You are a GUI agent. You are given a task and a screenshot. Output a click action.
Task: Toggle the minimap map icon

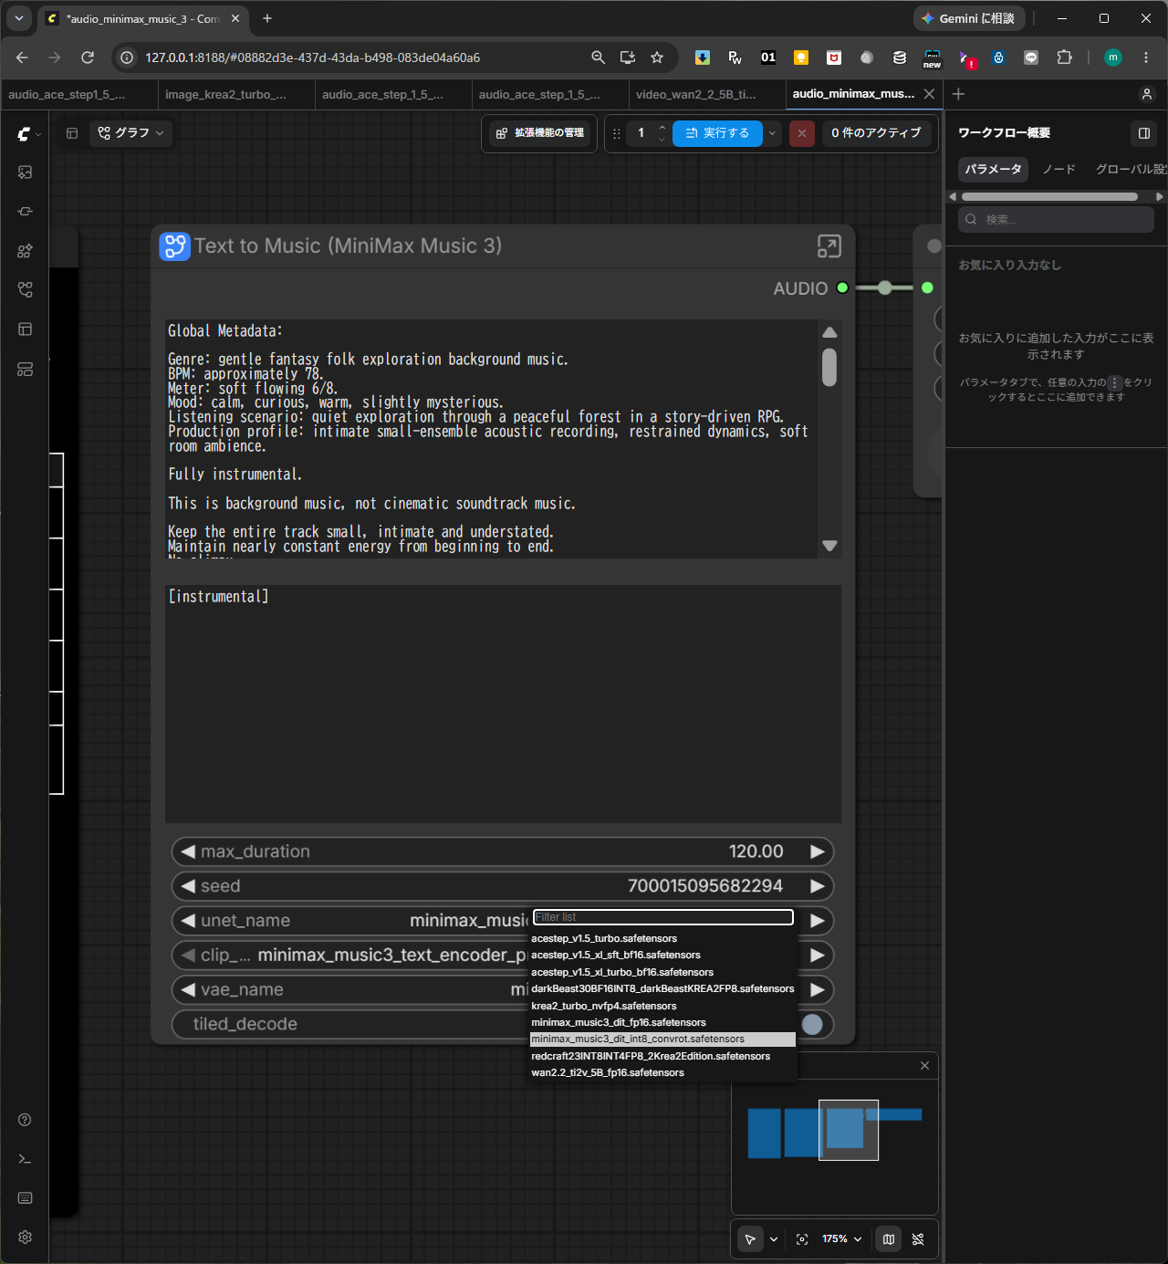[889, 1239]
